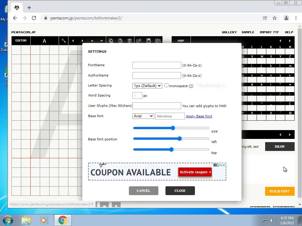Share this page using the share icon
The height and width of the screenshot is (226, 302).
(265, 18)
